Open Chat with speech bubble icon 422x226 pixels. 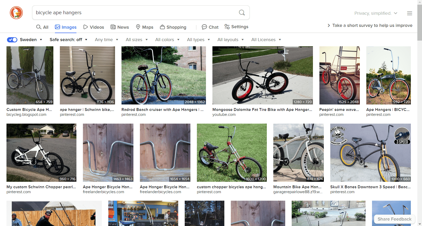[x=210, y=27]
